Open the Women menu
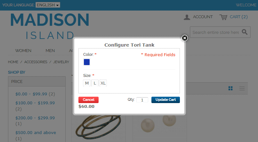The width and height of the screenshot is (258, 142). tap(23, 50)
